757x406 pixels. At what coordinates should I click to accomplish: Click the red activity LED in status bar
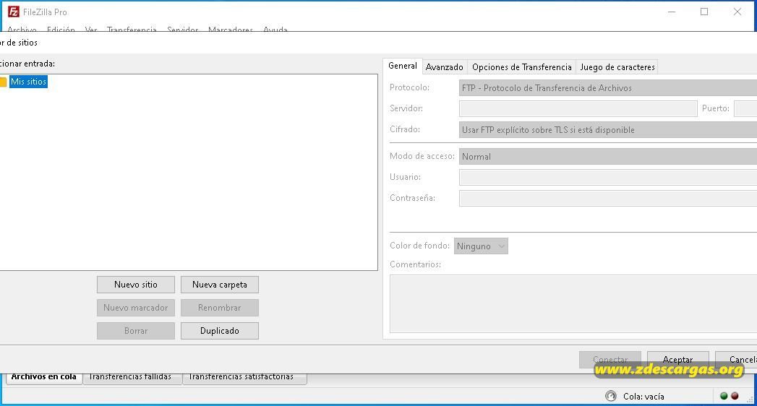coord(735,396)
